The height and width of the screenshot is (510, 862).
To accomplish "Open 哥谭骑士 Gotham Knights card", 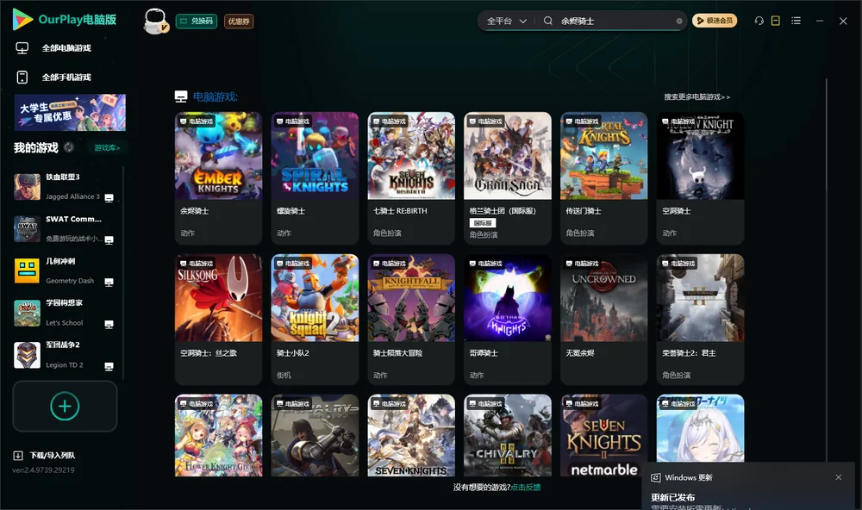I will tap(508, 320).
